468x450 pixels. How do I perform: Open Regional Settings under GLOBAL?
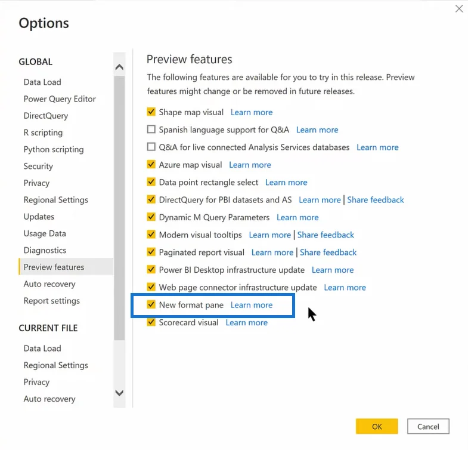[56, 200]
